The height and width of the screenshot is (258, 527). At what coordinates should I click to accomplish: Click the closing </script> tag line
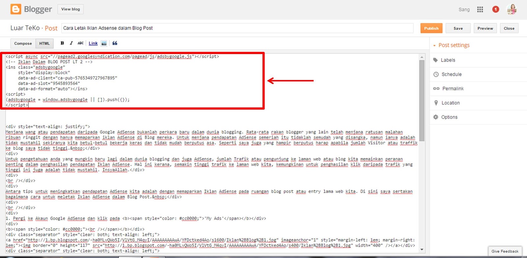[17, 105]
